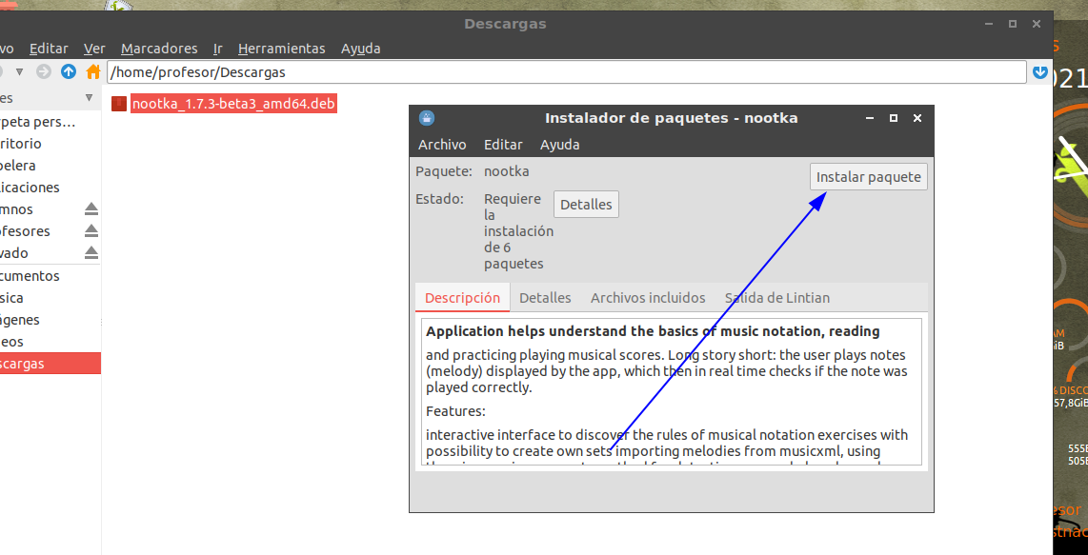The height and width of the screenshot is (555, 1088).
Task: Click the package installer title bar icon
Action: point(427,118)
